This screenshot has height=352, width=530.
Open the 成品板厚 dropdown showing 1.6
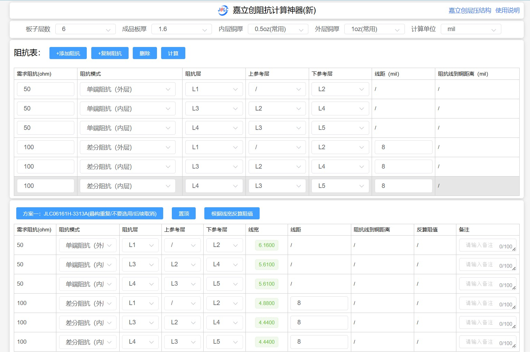coord(182,29)
